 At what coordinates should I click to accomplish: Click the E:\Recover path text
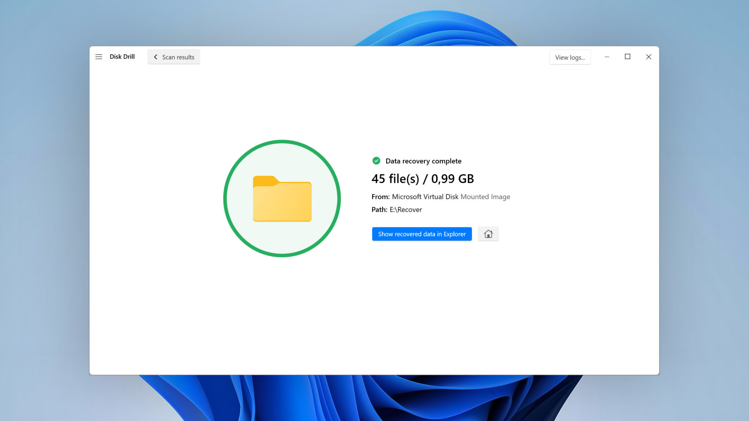406,209
